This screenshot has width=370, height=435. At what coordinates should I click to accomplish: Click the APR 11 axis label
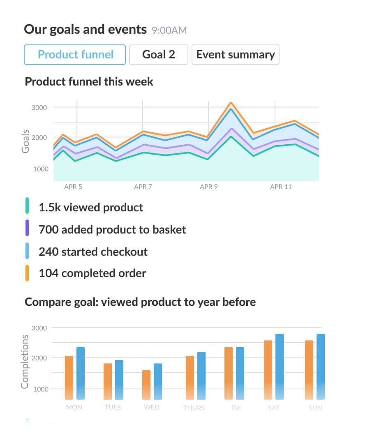tap(281, 187)
